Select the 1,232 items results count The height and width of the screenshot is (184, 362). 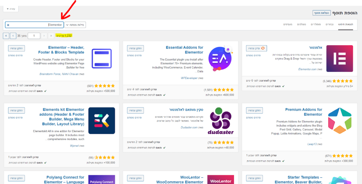(x=64, y=36)
